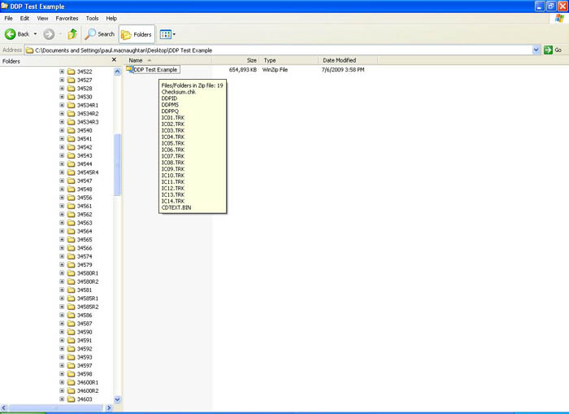Open the Views icon dropdown
Image resolution: width=569 pixels, height=414 pixels.
(x=167, y=34)
